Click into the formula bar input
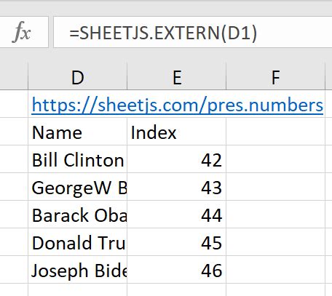 click(x=193, y=32)
